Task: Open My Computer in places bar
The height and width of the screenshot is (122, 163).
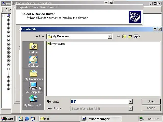Action: click(x=33, y=88)
